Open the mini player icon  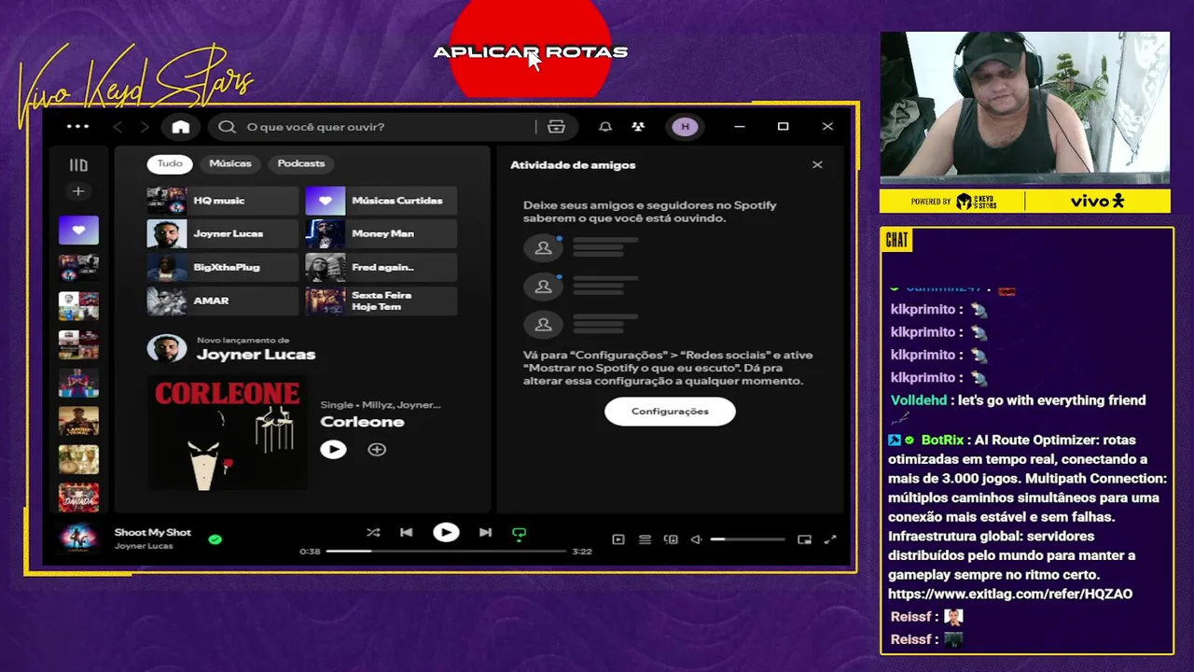tap(804, 539)
